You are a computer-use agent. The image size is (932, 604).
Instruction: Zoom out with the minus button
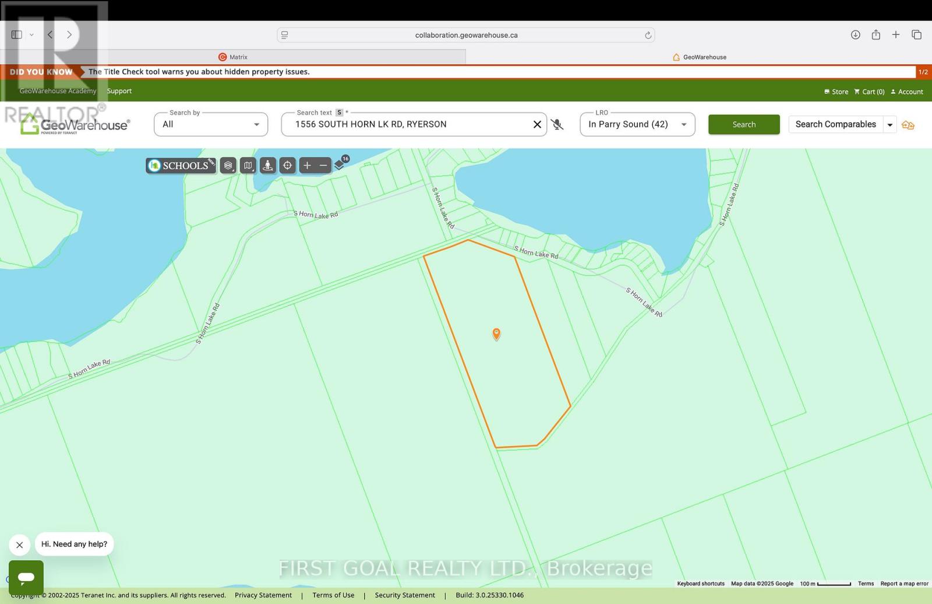[323, 166]
